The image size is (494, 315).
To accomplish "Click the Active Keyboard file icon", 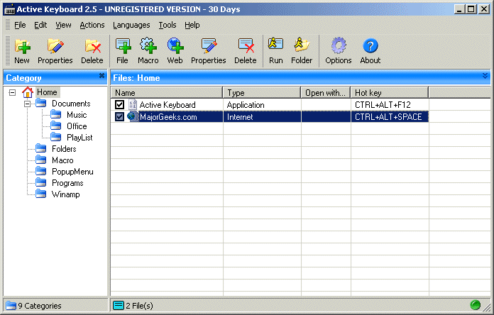I will pos(133,104).
